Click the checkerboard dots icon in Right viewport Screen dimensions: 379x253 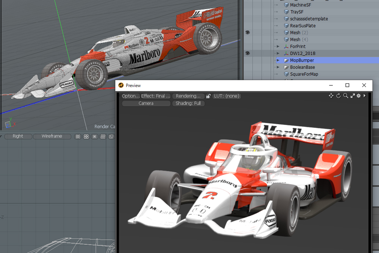click(x=78, y=137)
